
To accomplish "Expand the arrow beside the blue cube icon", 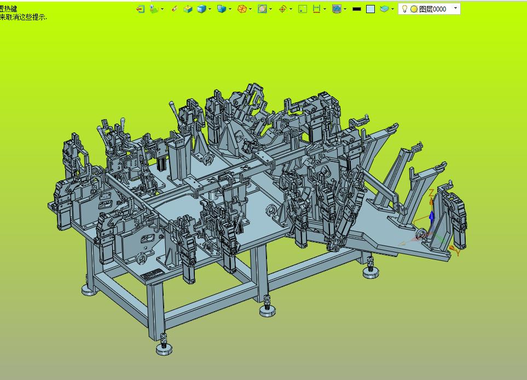I will click(210, 9).
